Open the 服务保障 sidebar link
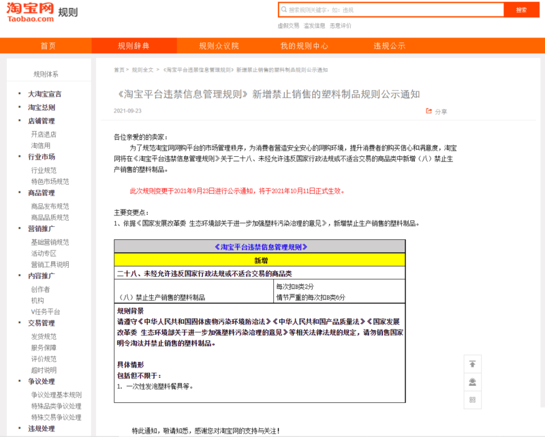The width and height of the screenshot is (545, 437). (x=44, y=348)
